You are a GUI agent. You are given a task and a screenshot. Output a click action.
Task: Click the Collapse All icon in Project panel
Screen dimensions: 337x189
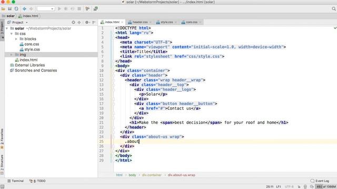coord(79,22)
